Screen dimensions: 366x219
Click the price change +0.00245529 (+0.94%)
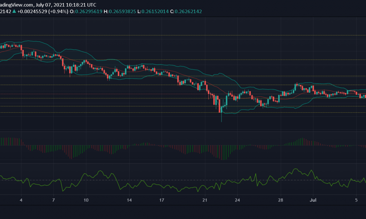[x=43, y=11]
